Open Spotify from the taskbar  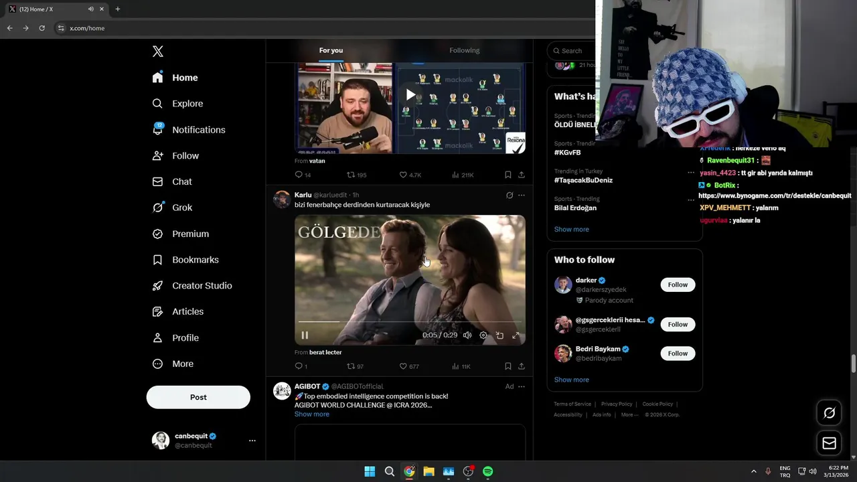pyautogui.click(x=488, y=471)
